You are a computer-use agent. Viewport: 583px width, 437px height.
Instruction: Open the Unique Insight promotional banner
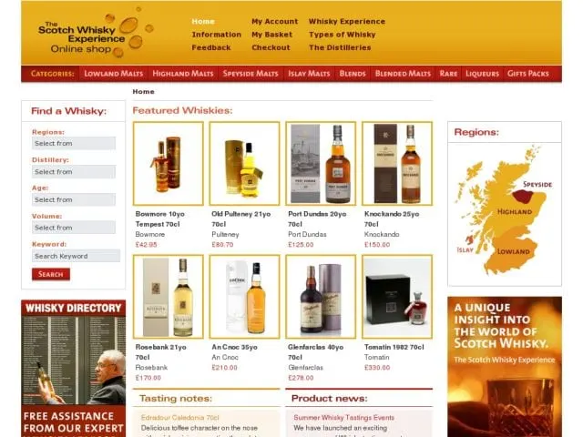pos(505,367)
